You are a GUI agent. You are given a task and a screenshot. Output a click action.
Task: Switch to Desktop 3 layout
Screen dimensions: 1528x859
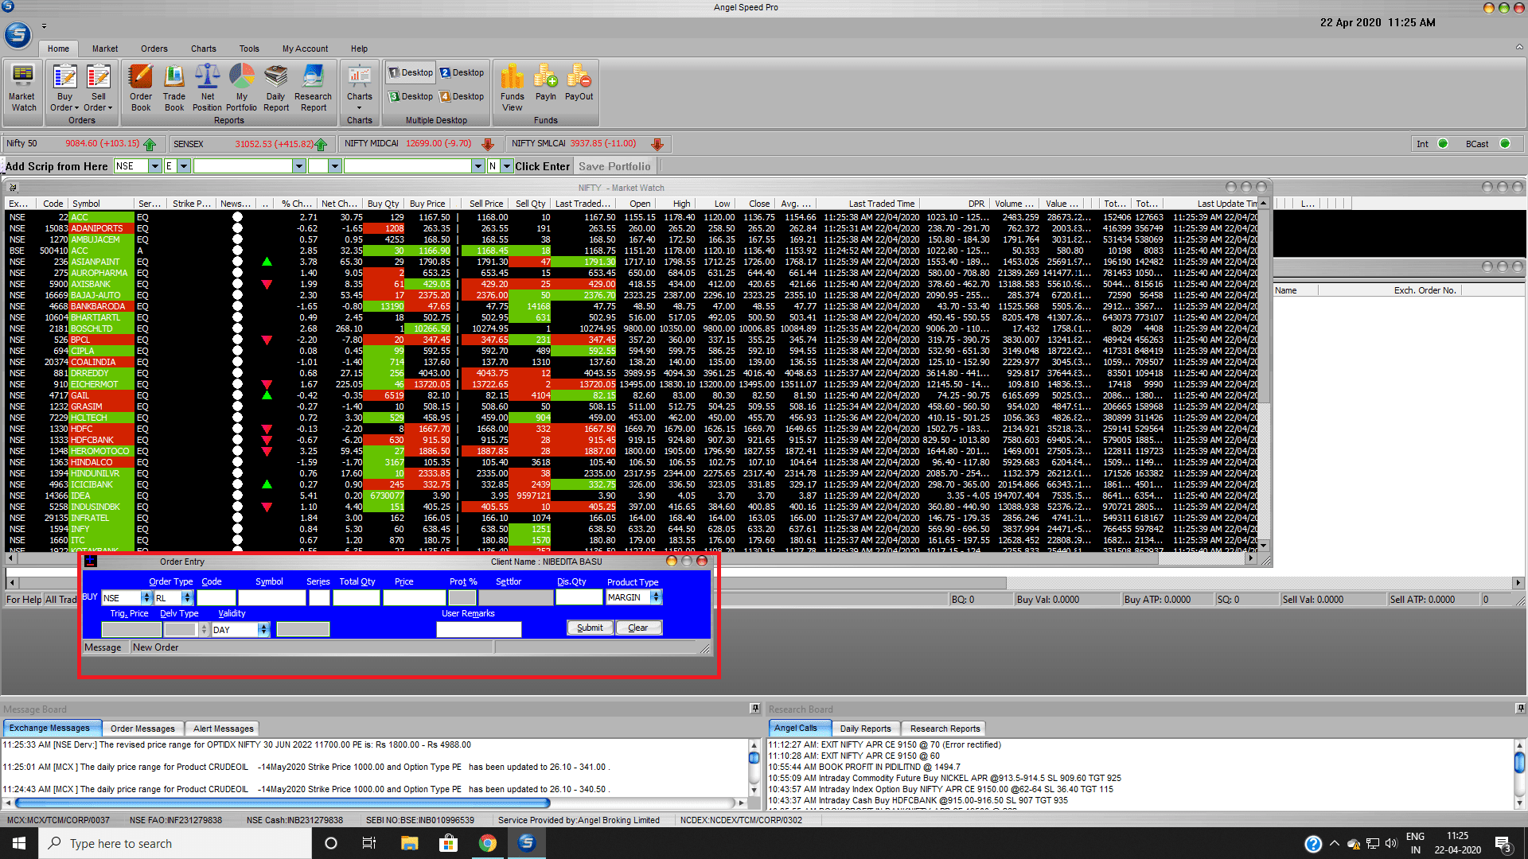click(411, 96)
